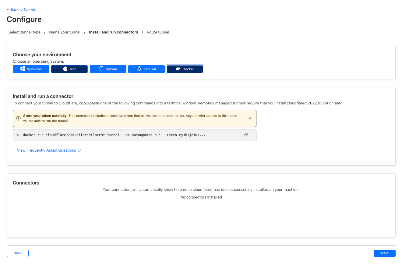Click inside the docker command text box
Image resolution: width=402 pixels, height=274 pixels.
(122, 135)
